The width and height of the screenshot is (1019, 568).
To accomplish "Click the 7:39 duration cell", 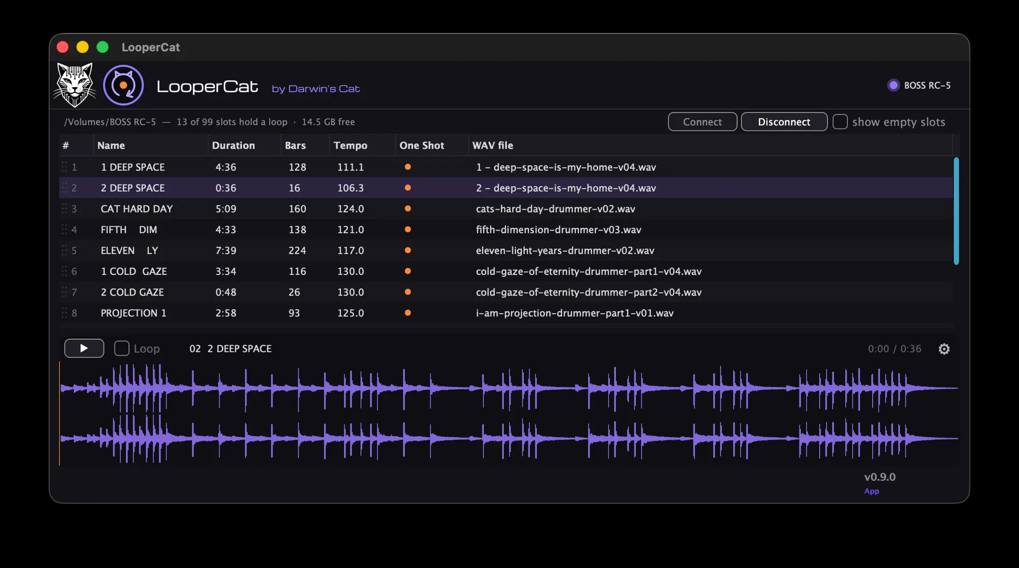I will click(x=226, y=251).
